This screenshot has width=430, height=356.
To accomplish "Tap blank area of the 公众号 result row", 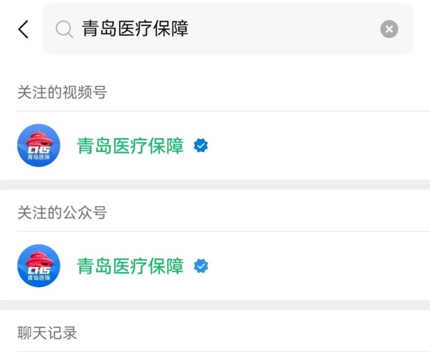I will click(315, 266).
